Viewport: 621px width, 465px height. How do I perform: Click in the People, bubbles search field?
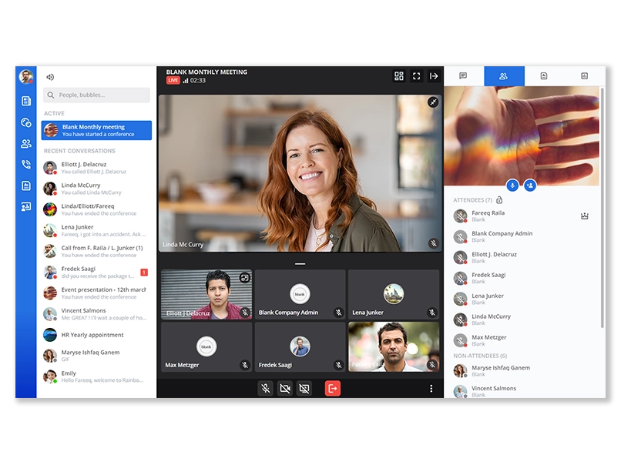(96, 95)
